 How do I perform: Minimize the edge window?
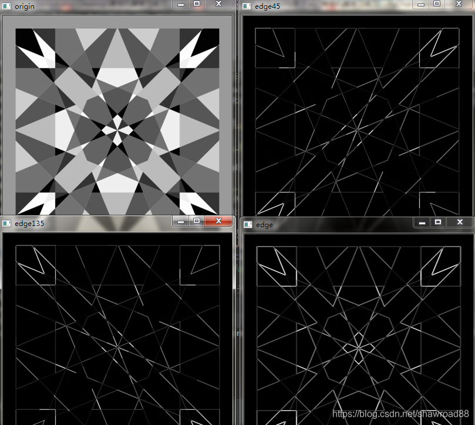tap(422, 222)
